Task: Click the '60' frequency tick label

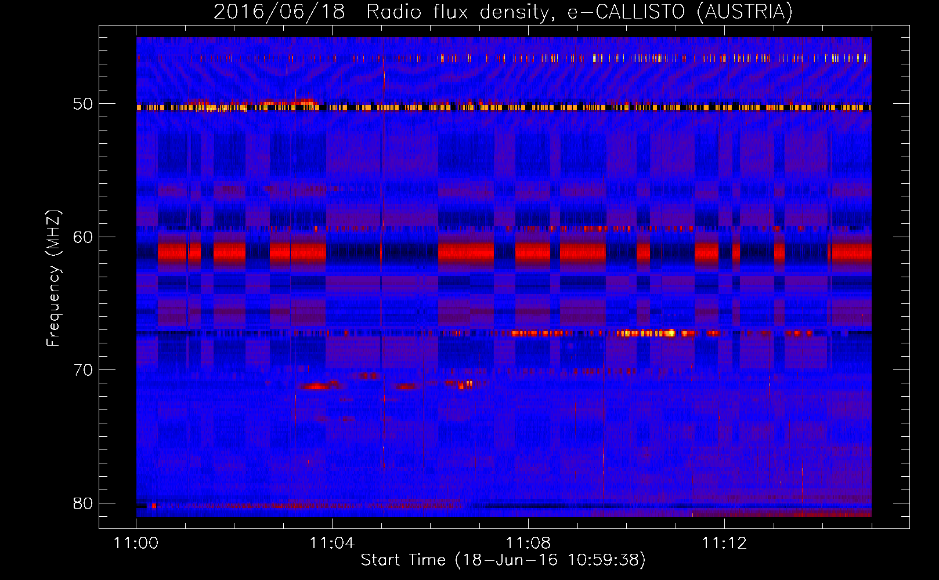Action: pyautogui.click(x=83, y=237)
